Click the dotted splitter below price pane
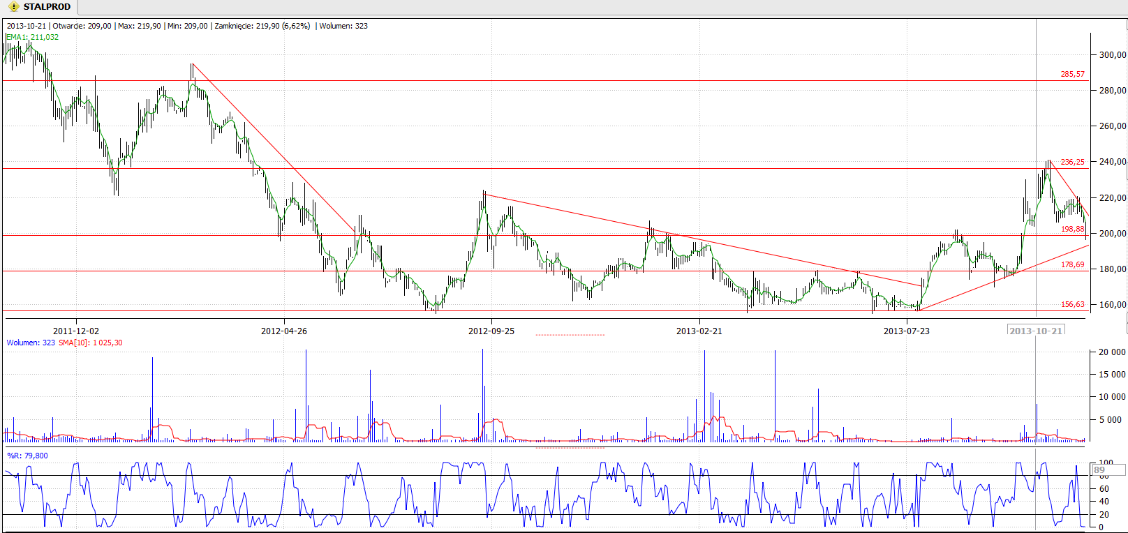The image size is (1128, 533). (x=570, y=335)
